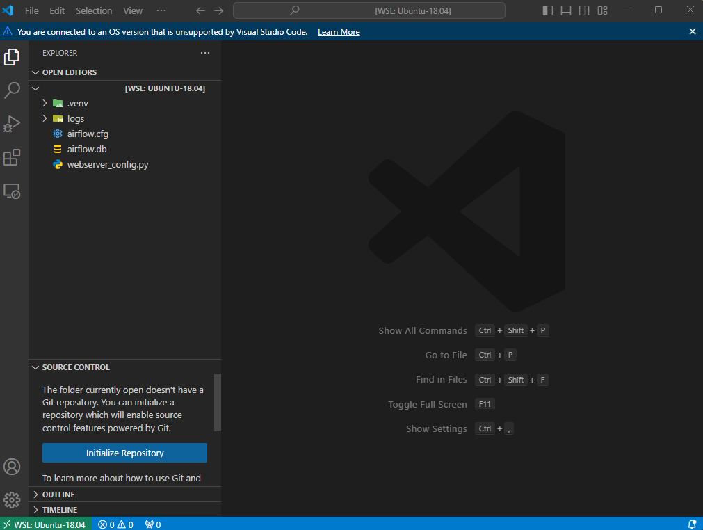Image resolution: width=703 pixels, height=530 pixels.
Task: Click the F11 key label
Action: 485,404
